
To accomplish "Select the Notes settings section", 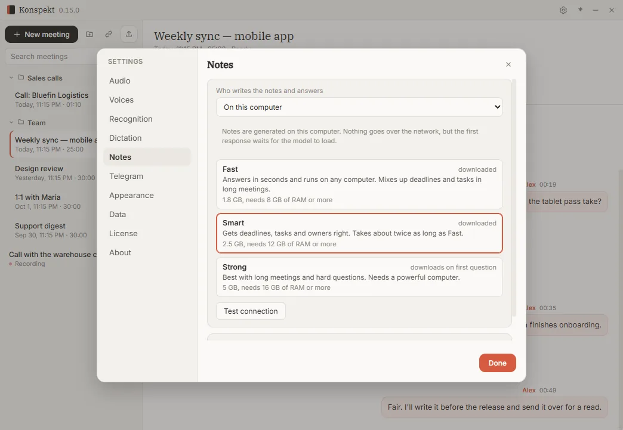I will point(147,157).
